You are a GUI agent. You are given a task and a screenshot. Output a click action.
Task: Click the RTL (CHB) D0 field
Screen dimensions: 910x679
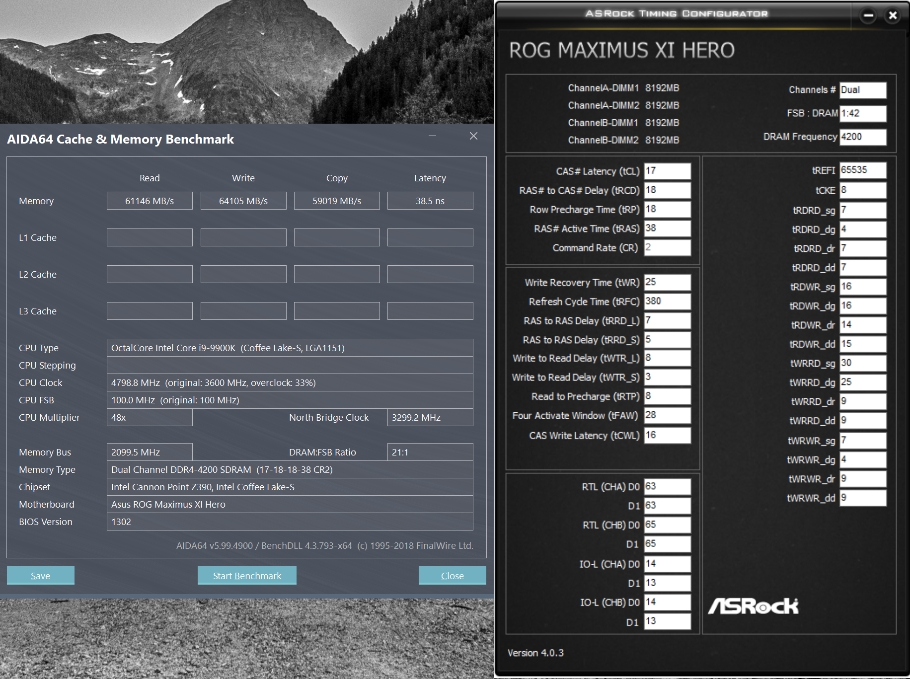pyautogui.click(x=667, y=525)
